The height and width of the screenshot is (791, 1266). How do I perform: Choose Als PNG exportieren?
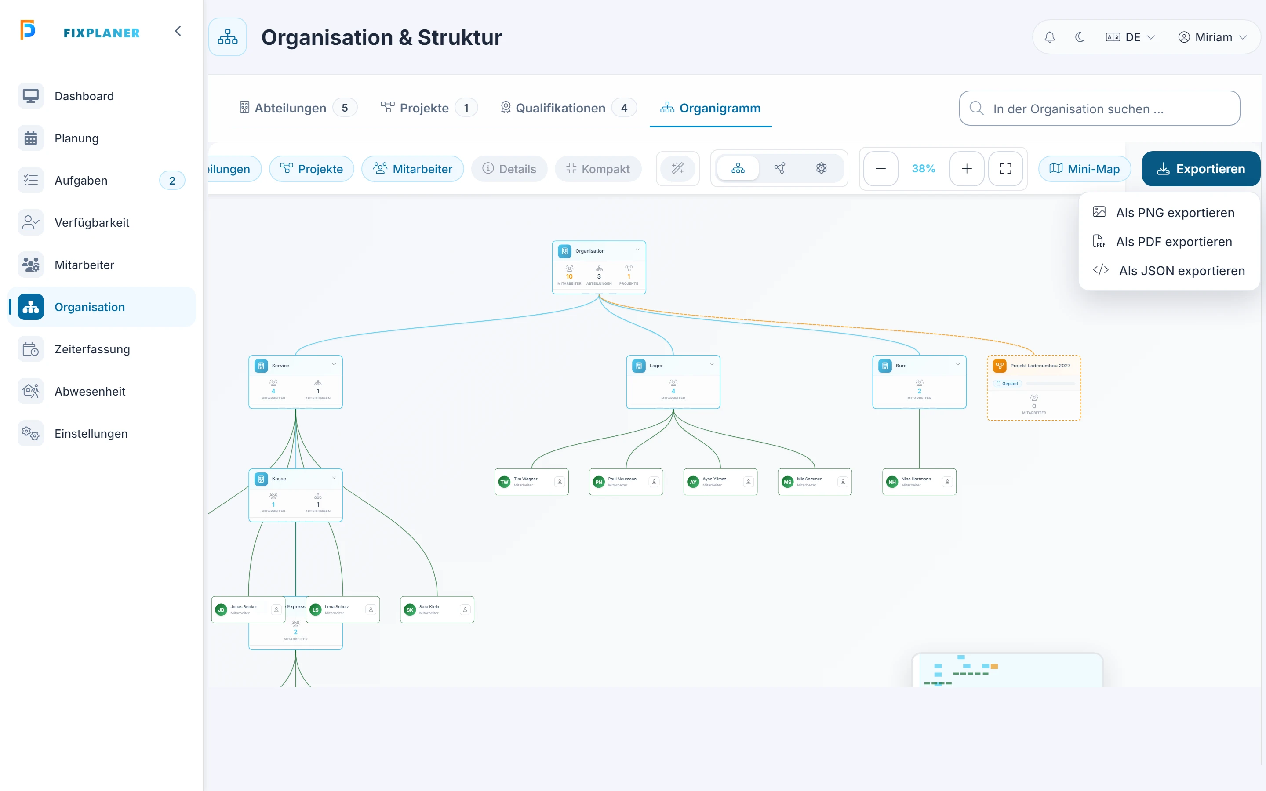(x=1169, y=212)
